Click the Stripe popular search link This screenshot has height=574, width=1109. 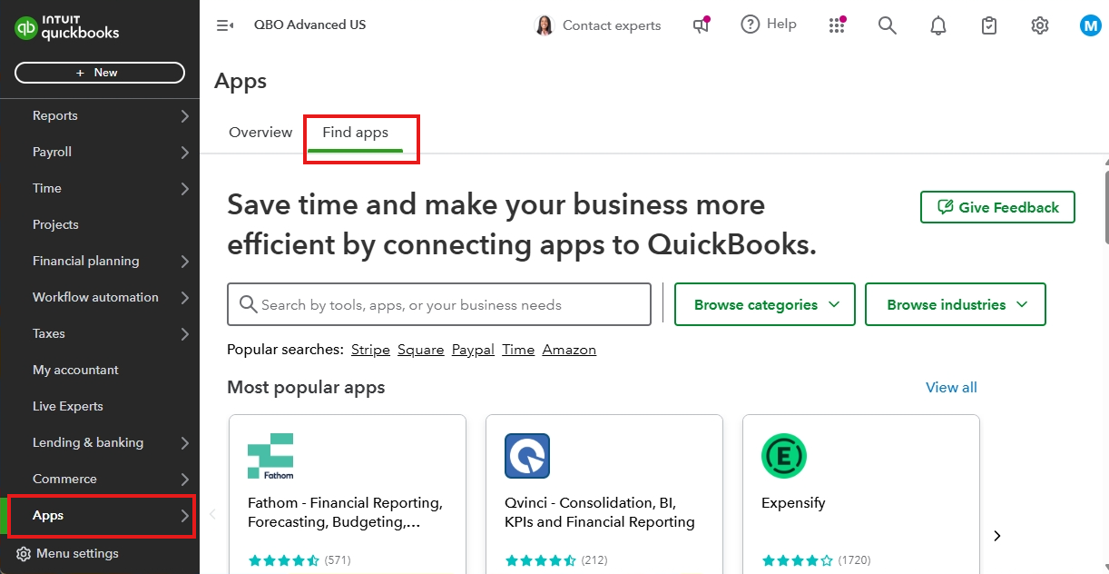pos(370,350)
